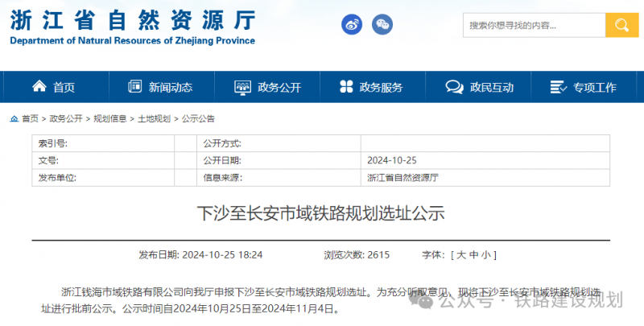Click the 政务服务 grid icon
The height and width of the screenshot is (326, 644).
pos(346,87)
